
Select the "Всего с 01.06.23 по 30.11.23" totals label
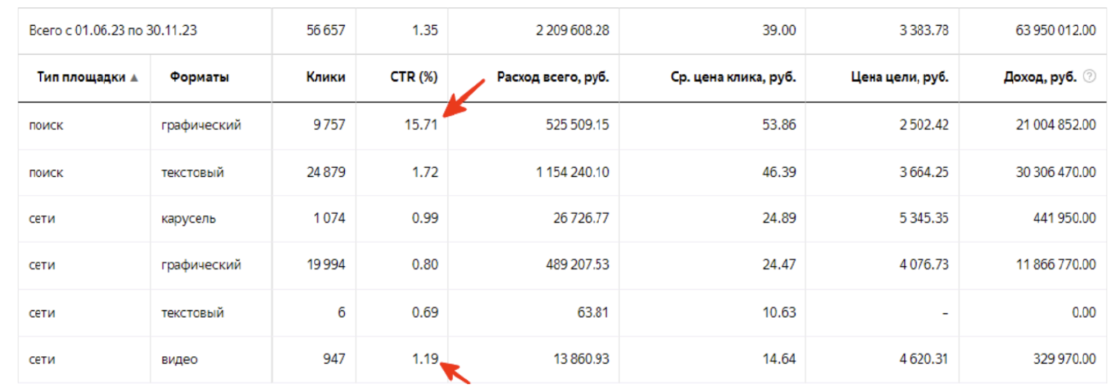click(x=113, y=31)
